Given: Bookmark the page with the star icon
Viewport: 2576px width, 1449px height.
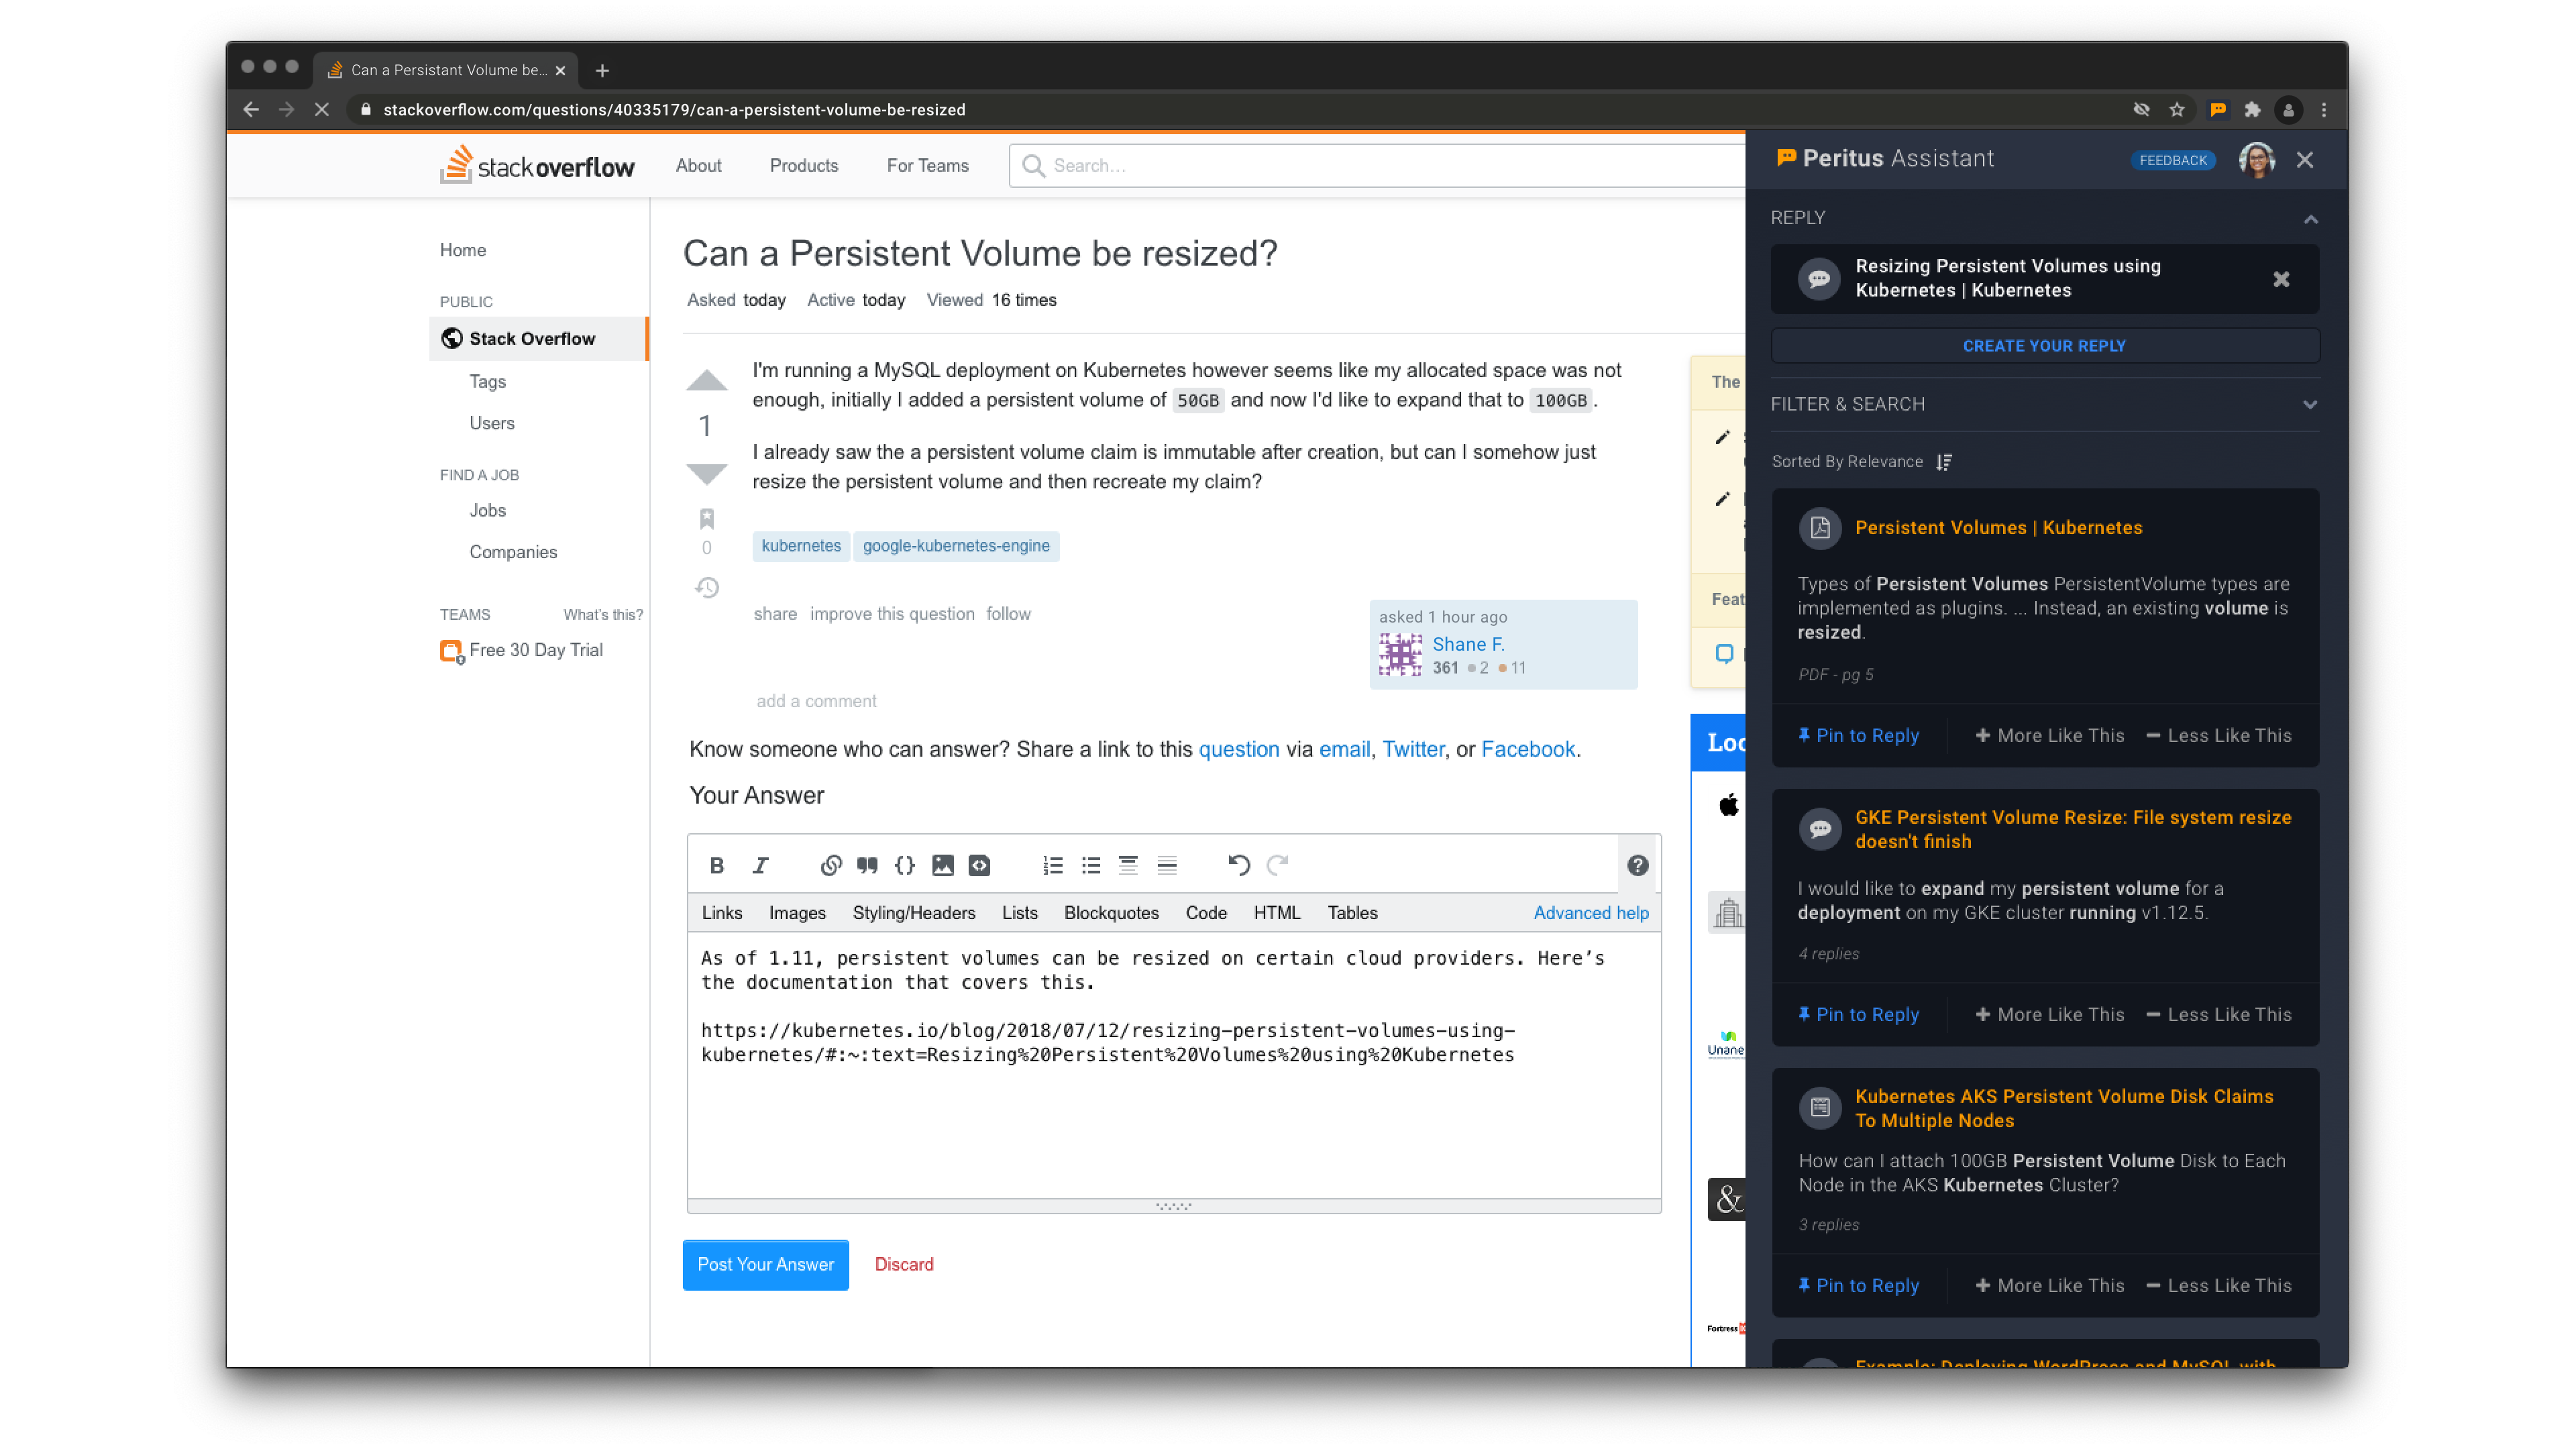Looking at the screenshot, I should coord(2176,110).
